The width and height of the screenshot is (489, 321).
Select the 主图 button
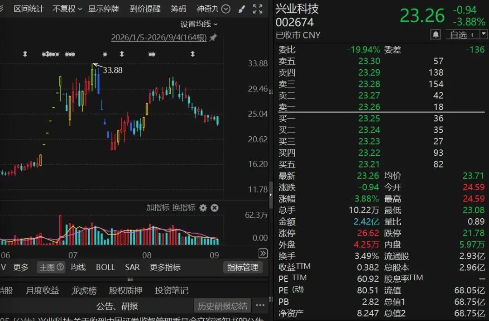pyautogui.click(x=51, y=267)
